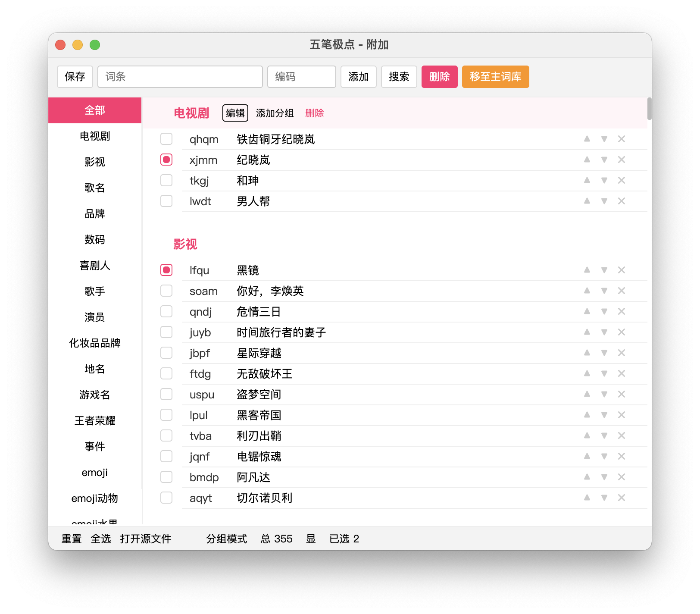
Task: Uncheck the 纪晓岚 xjmm checkbox
Action: coord(166,160)
